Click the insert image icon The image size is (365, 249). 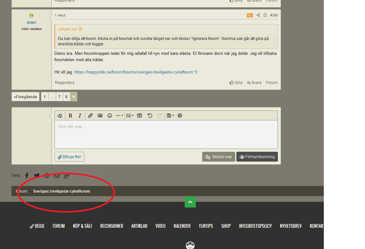point(100,116)
